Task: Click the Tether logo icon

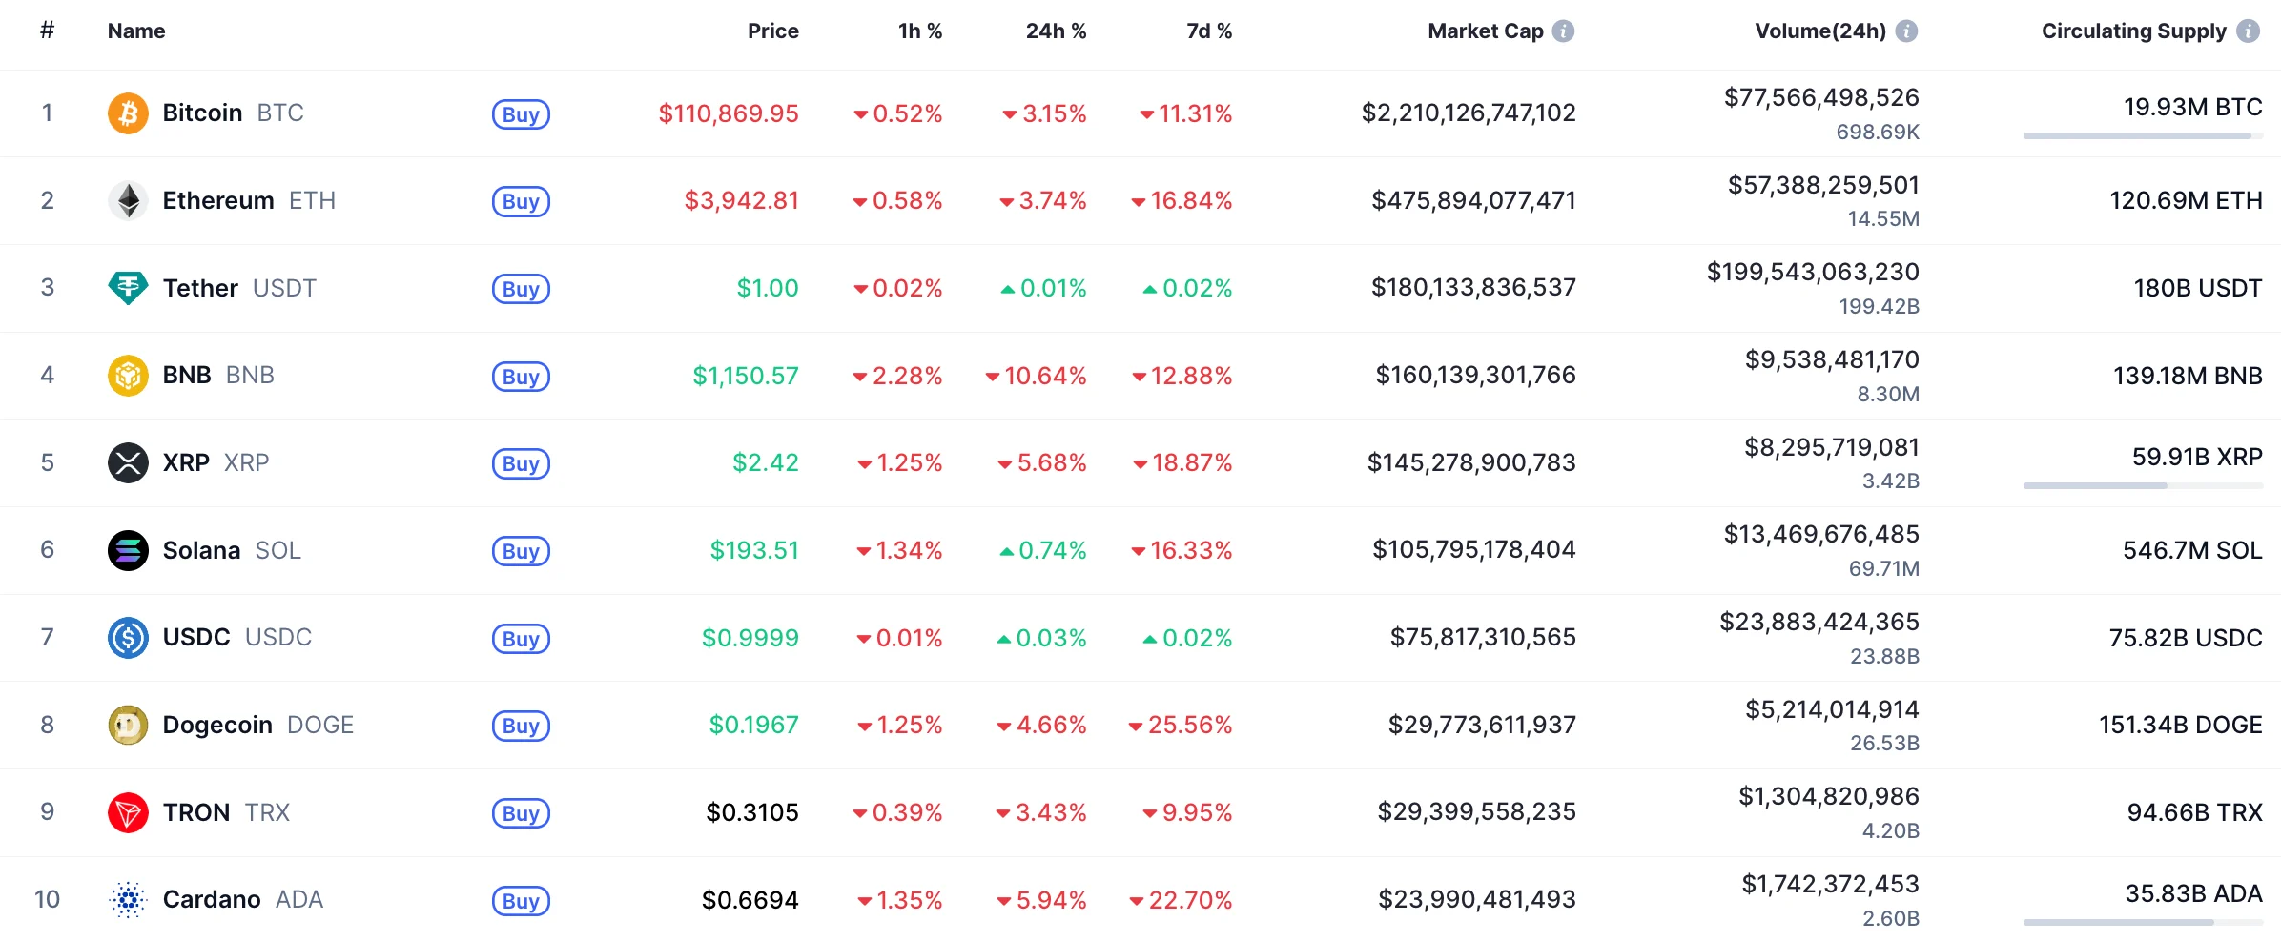Action: tap(128, 288)
